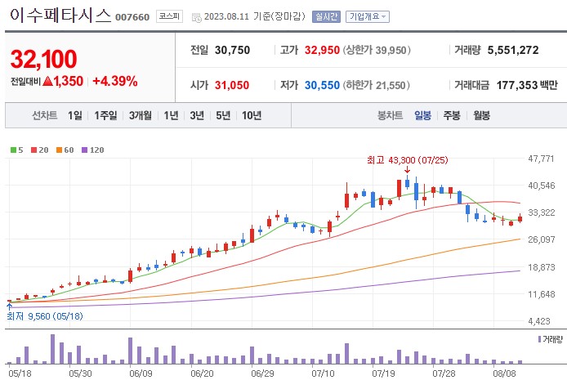Click the 최고 43,300 (07/25) marker
The width and height of the screenshot is (567, 389).
pos(407,160)
